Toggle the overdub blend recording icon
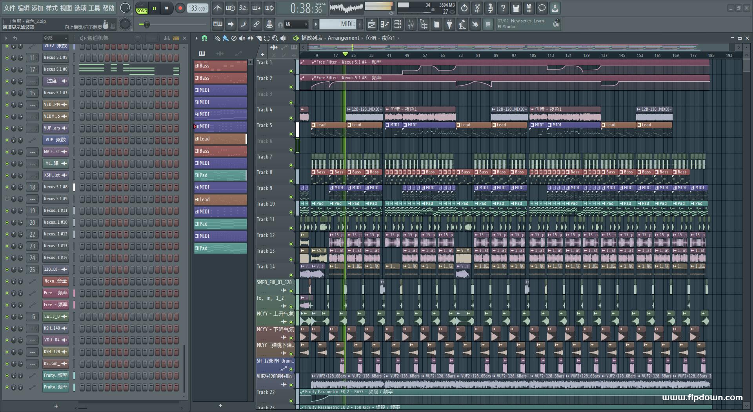Image resolution: width=753 pixels, height=412 pixels. (256, 8)
